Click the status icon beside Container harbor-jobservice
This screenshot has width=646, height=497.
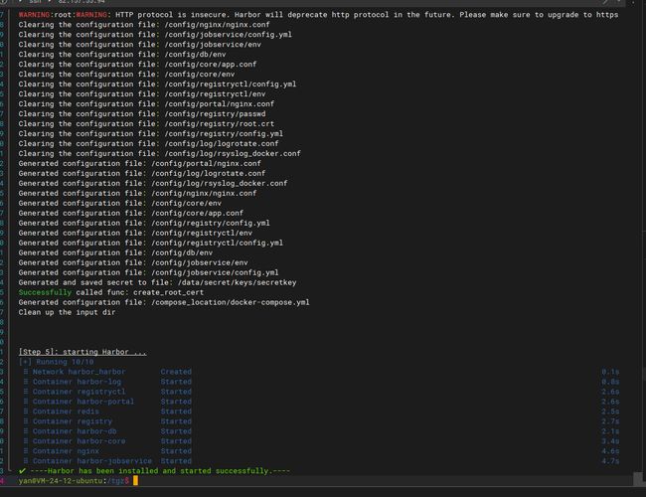[x=25, y=460]
